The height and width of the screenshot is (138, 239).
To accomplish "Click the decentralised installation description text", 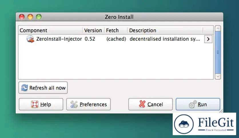I will click(x=165, y=39).
